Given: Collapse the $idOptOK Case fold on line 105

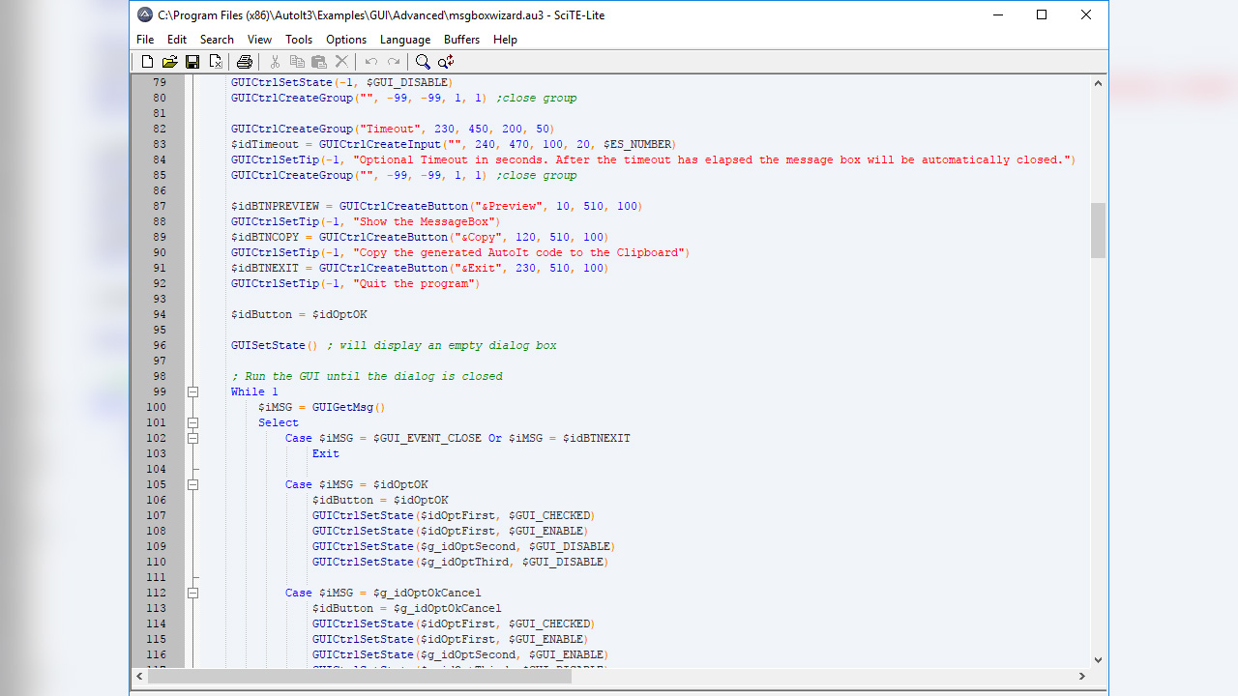Looking at the screenshot, I should coord(192,484).
